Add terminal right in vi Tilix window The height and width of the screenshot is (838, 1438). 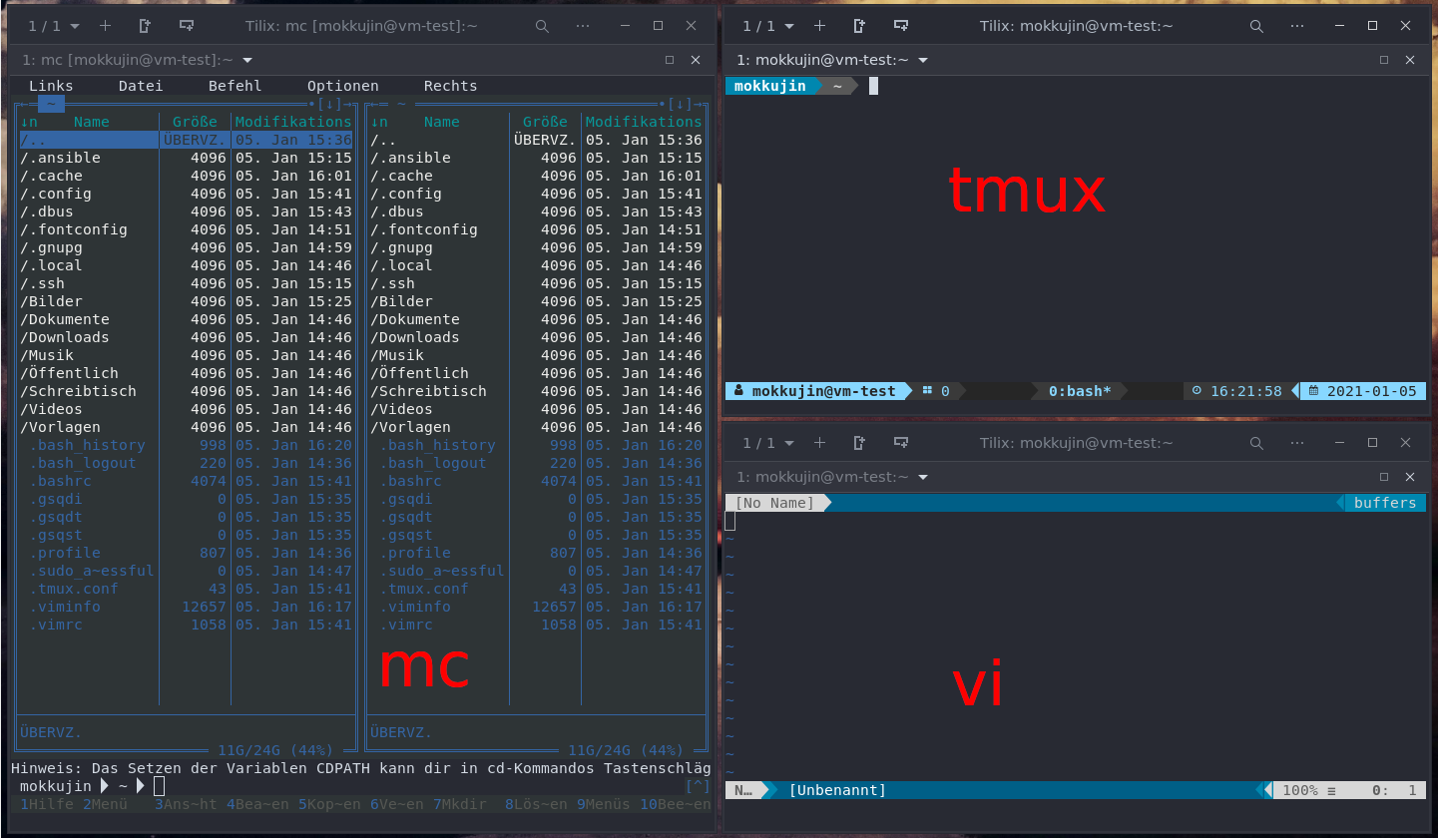tap(860, 443)
